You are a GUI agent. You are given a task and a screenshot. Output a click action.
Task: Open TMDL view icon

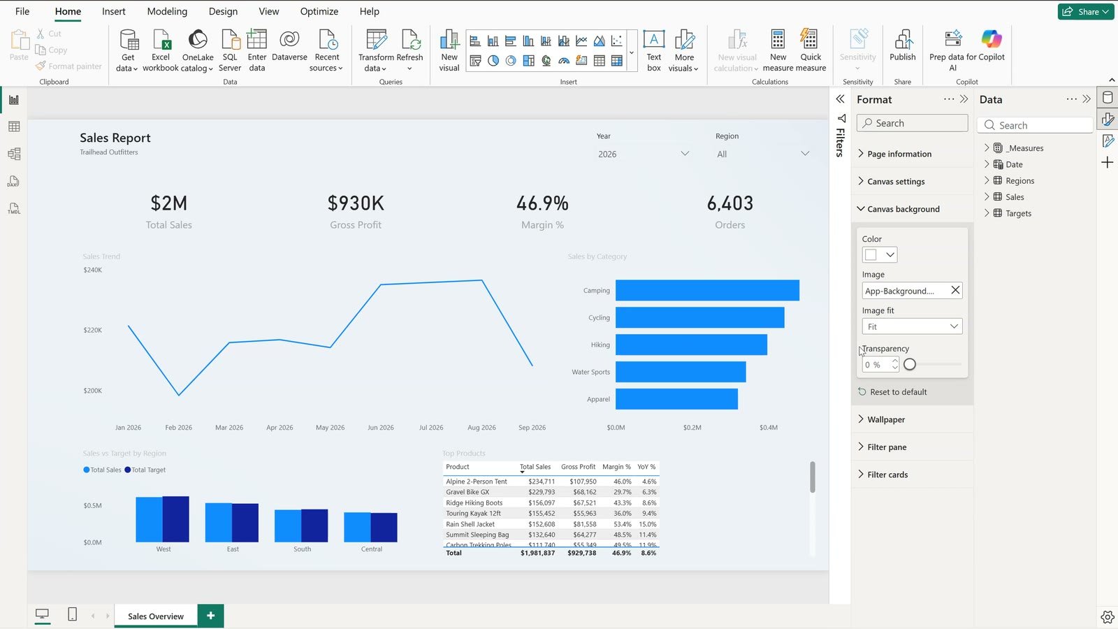point(14,209)
